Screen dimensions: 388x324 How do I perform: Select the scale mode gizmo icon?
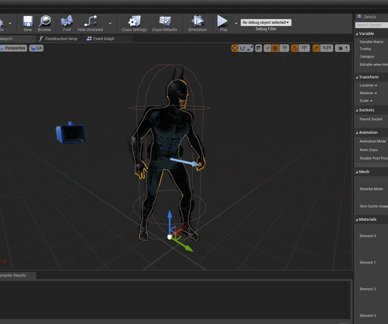coord(250,48)
